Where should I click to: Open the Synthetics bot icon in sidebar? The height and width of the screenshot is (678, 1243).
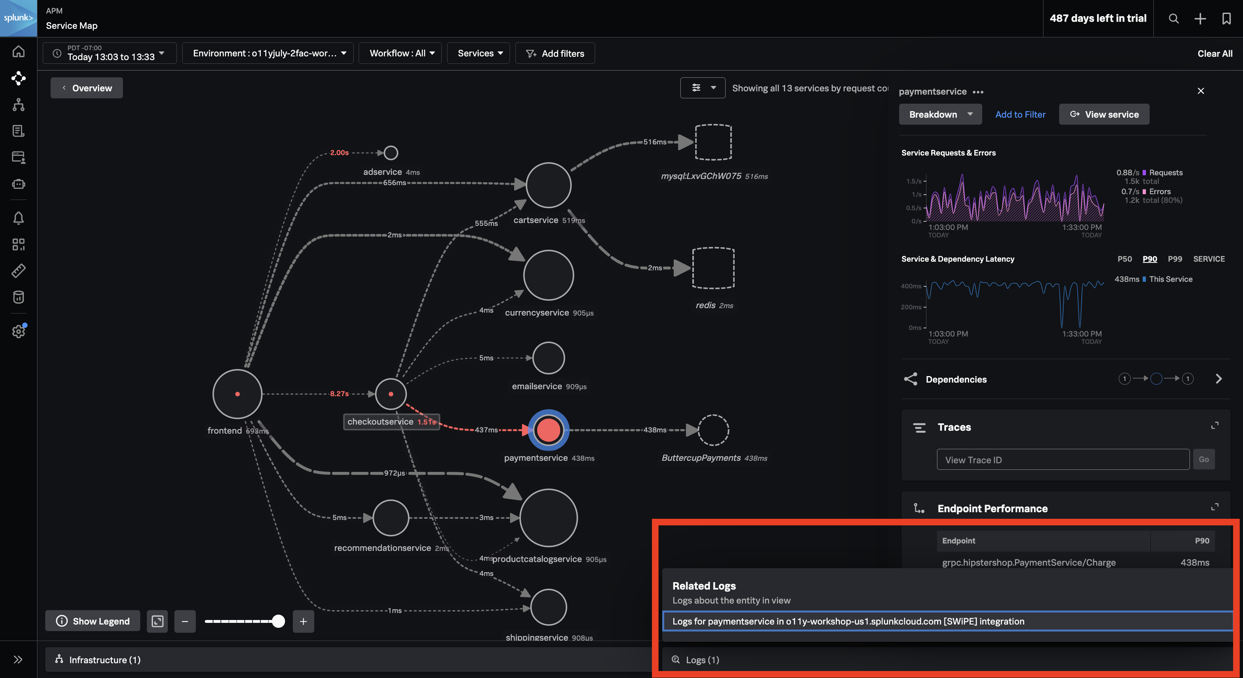pos(19,184)
